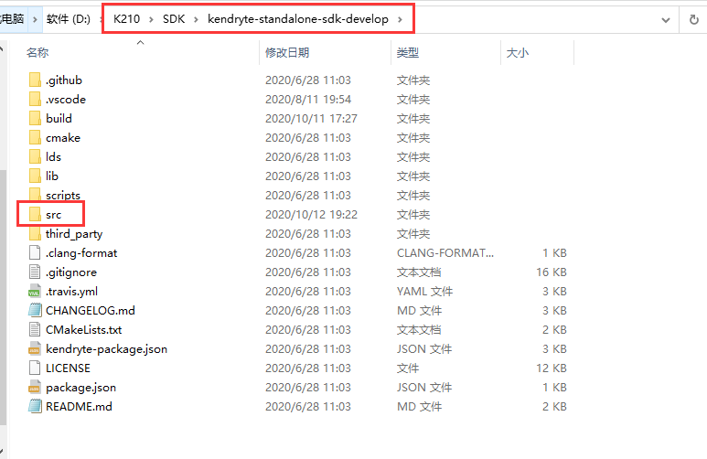Click the YAML 文件 type cell

(x=424, y=292)
